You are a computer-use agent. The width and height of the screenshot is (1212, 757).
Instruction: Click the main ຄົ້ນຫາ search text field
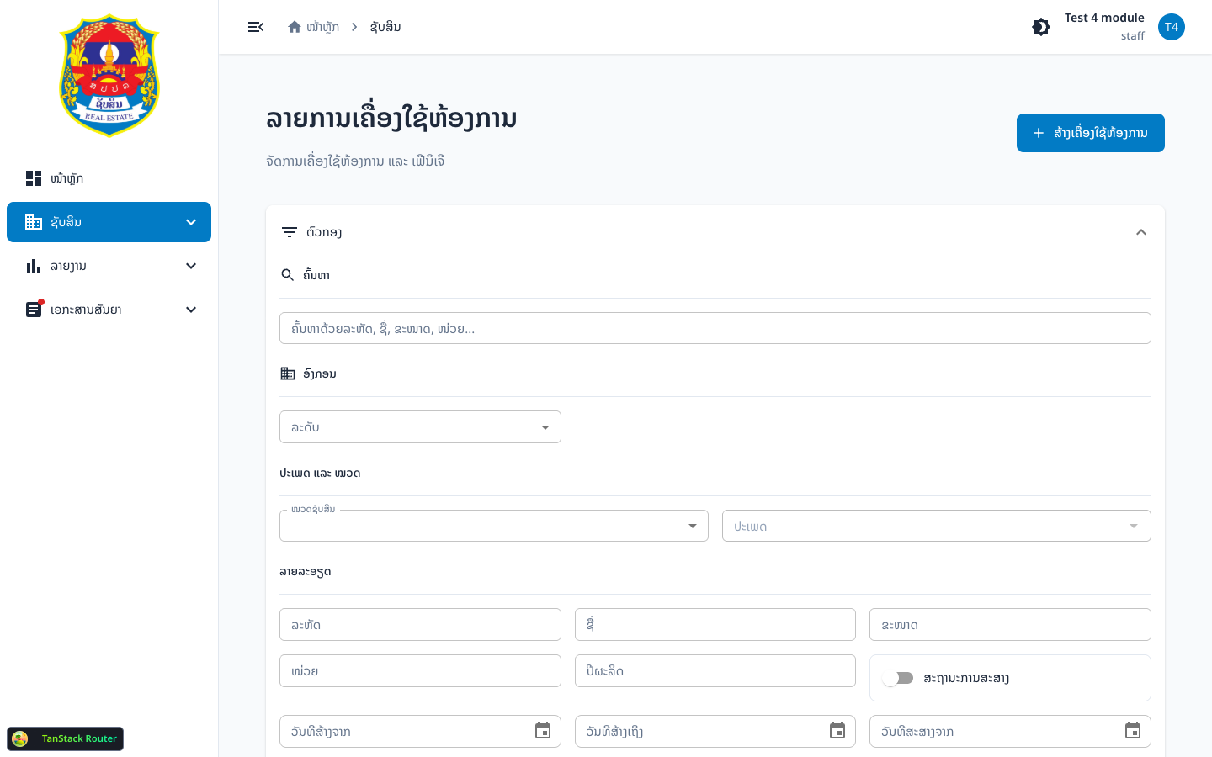pos(715,328)
